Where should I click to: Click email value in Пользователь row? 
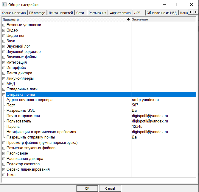click(x=150, y=121)
